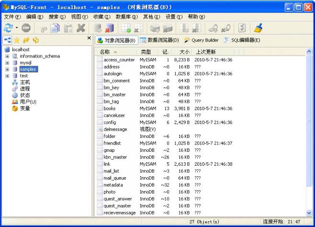Open the 帮助(H) menu
This screenshot has width=315, height=227.
[x=196, y=17]
